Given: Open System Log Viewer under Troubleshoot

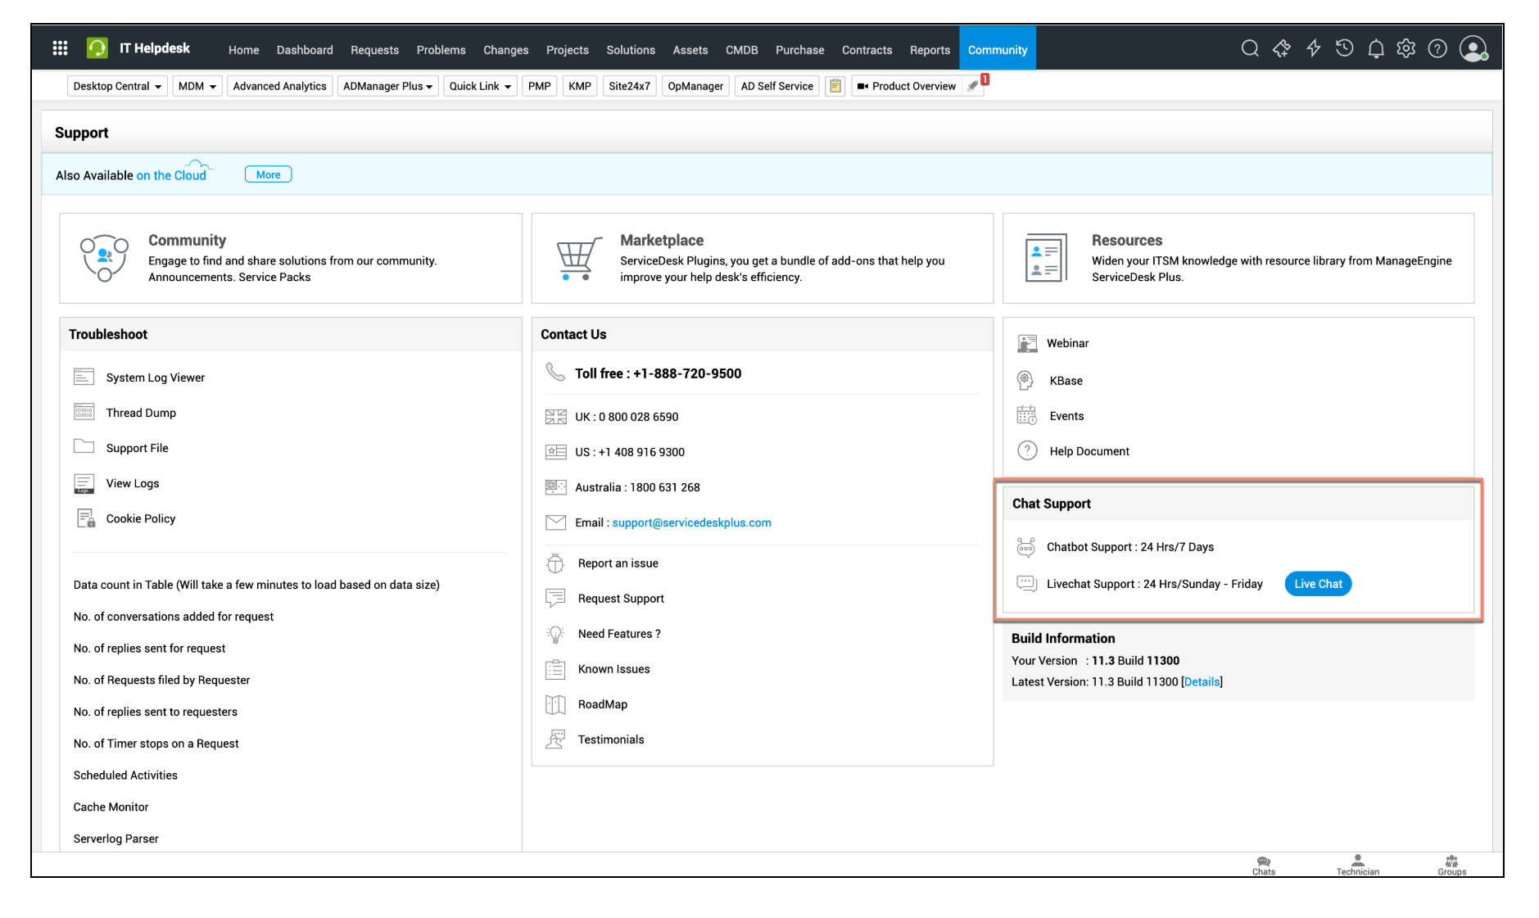Looking at the screenshot, I should coord(155,378).
